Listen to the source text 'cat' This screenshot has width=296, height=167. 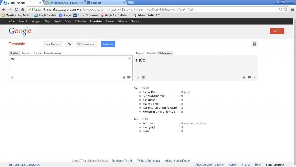coord(124,77)
